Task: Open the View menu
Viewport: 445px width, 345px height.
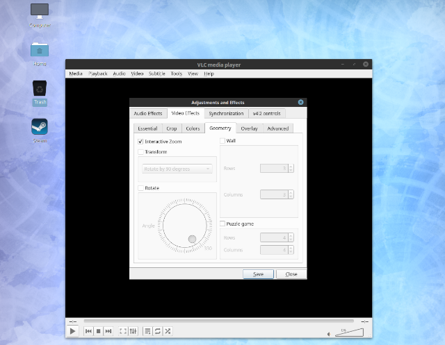Action: tap(193, 74)
